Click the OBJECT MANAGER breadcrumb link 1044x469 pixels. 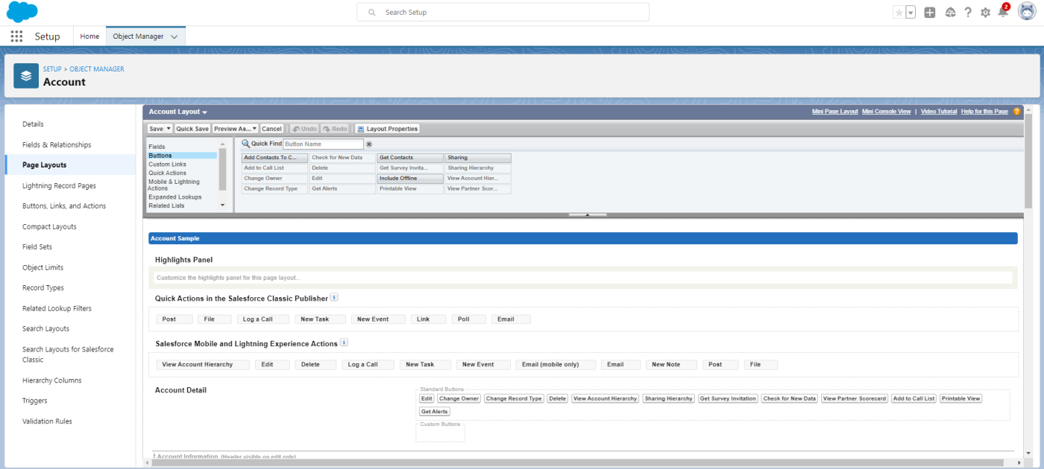(97, 68)
